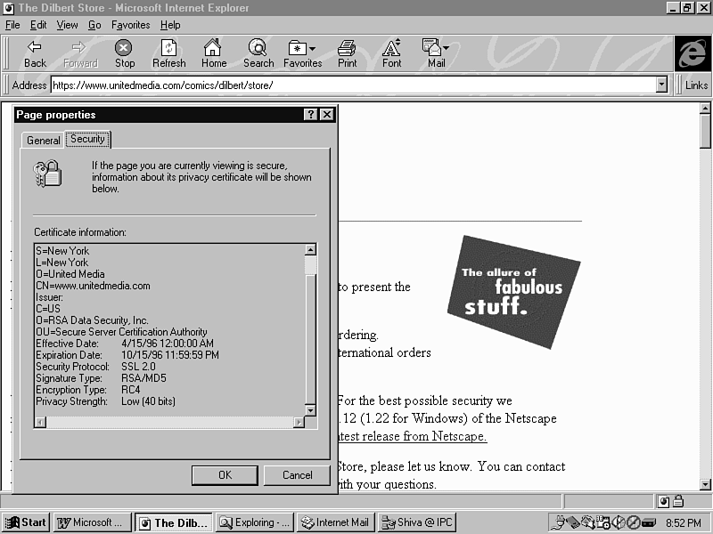Switch to the General tab

(x=43, y=141)
